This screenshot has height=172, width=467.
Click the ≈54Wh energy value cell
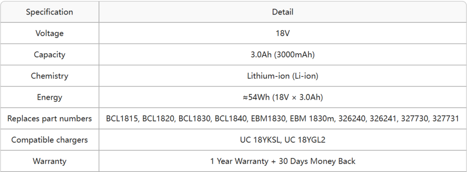283,97
